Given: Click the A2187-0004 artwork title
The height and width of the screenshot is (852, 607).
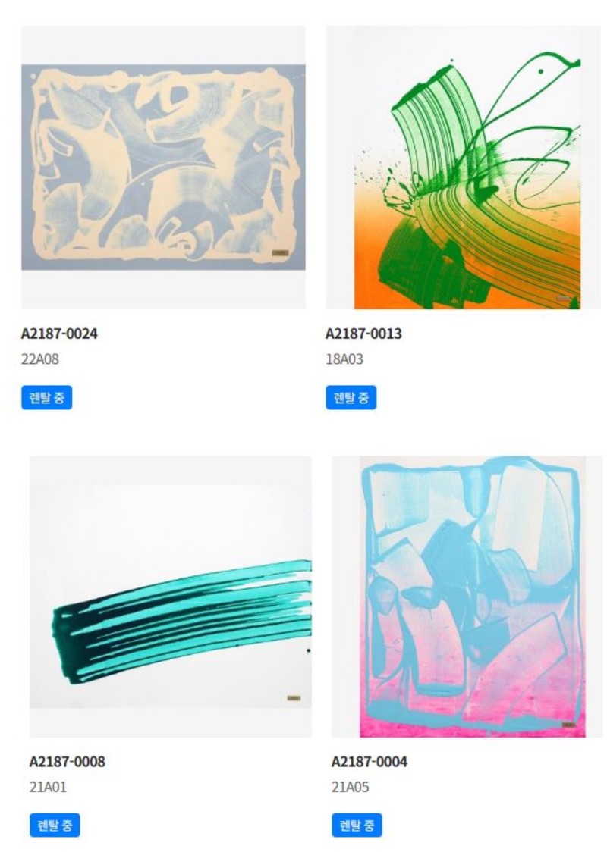Looking at the screenshot, I should point(370,762).
